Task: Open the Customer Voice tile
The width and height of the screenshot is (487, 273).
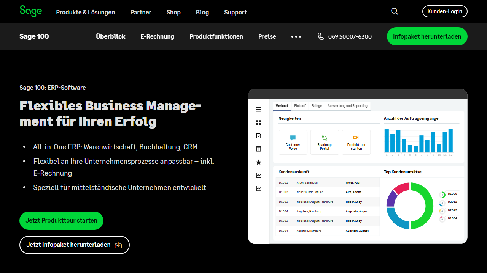Action: [x=293, y=142]
